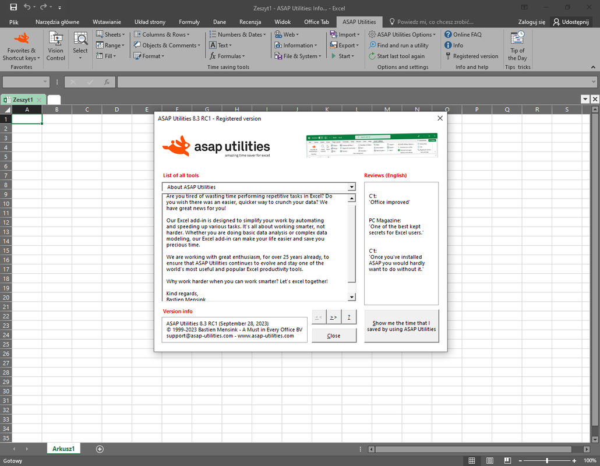Click zoom out minus button
The image size is (600, 466).
tap(520, 461)
